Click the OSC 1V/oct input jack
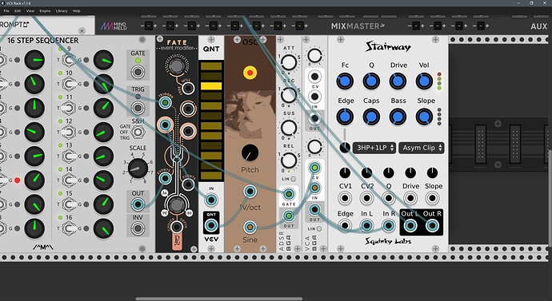The width and height of the screenshot is (552, 301). [x=250, y=192]
